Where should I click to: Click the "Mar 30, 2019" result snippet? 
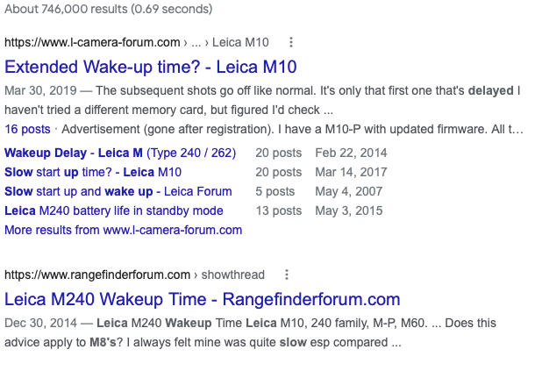coord(263,100)
